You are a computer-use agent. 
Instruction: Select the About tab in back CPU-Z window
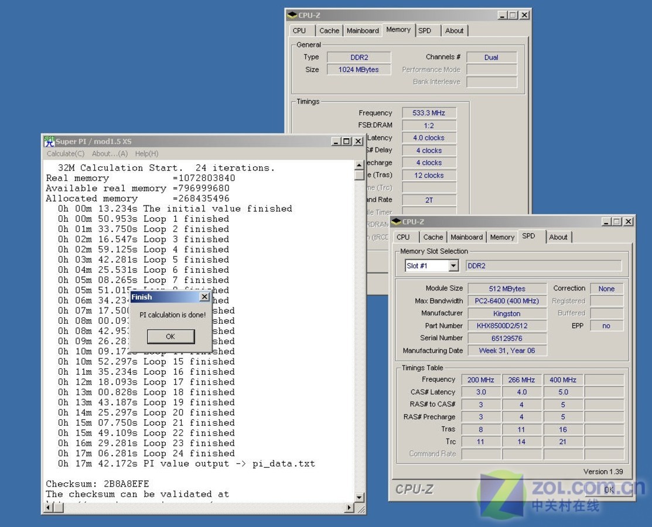coord(454,31)
